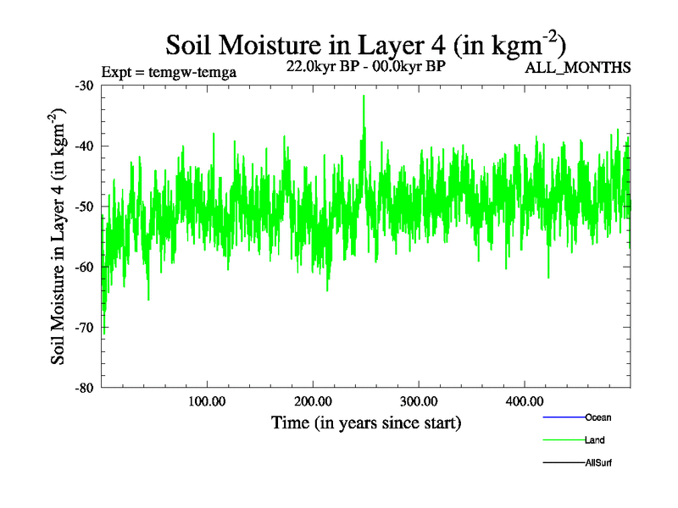Viewport: 678px width, 508px height.
Task: Click the 22.0kyr BP - 00.0kyr BP subtitle
Action: [x=366, y=66]
